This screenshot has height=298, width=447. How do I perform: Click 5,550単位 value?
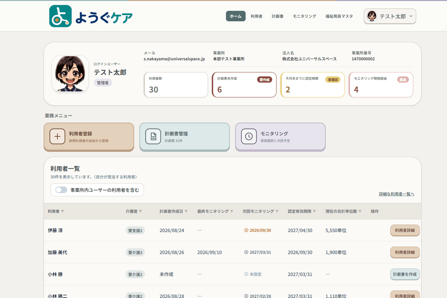coord(336,230)
